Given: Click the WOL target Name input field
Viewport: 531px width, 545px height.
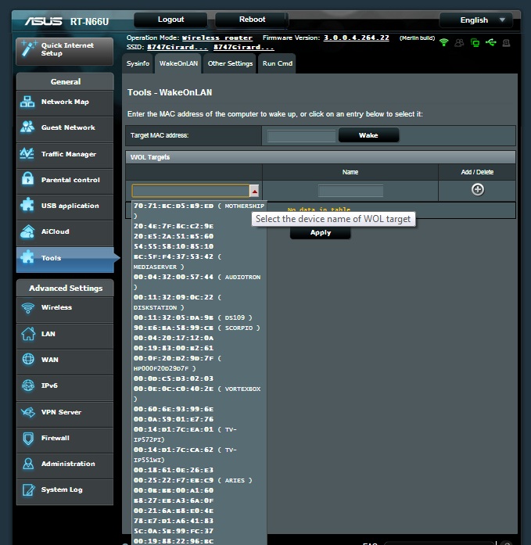Looking at the screenshot, I should coord(350,191).
